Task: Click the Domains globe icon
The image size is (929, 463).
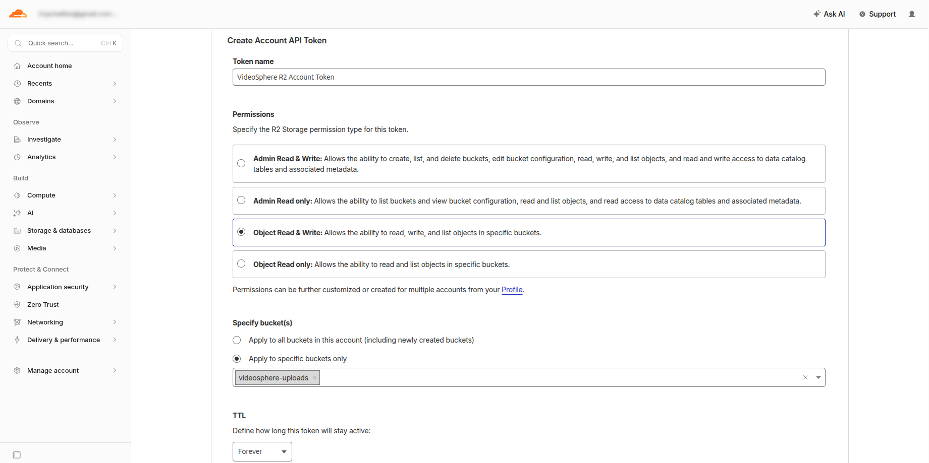Action: coord(17,101)
